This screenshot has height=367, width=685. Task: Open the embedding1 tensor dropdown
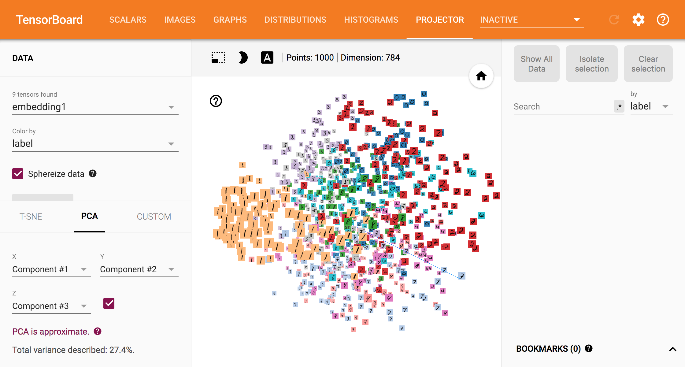[95, 107]
